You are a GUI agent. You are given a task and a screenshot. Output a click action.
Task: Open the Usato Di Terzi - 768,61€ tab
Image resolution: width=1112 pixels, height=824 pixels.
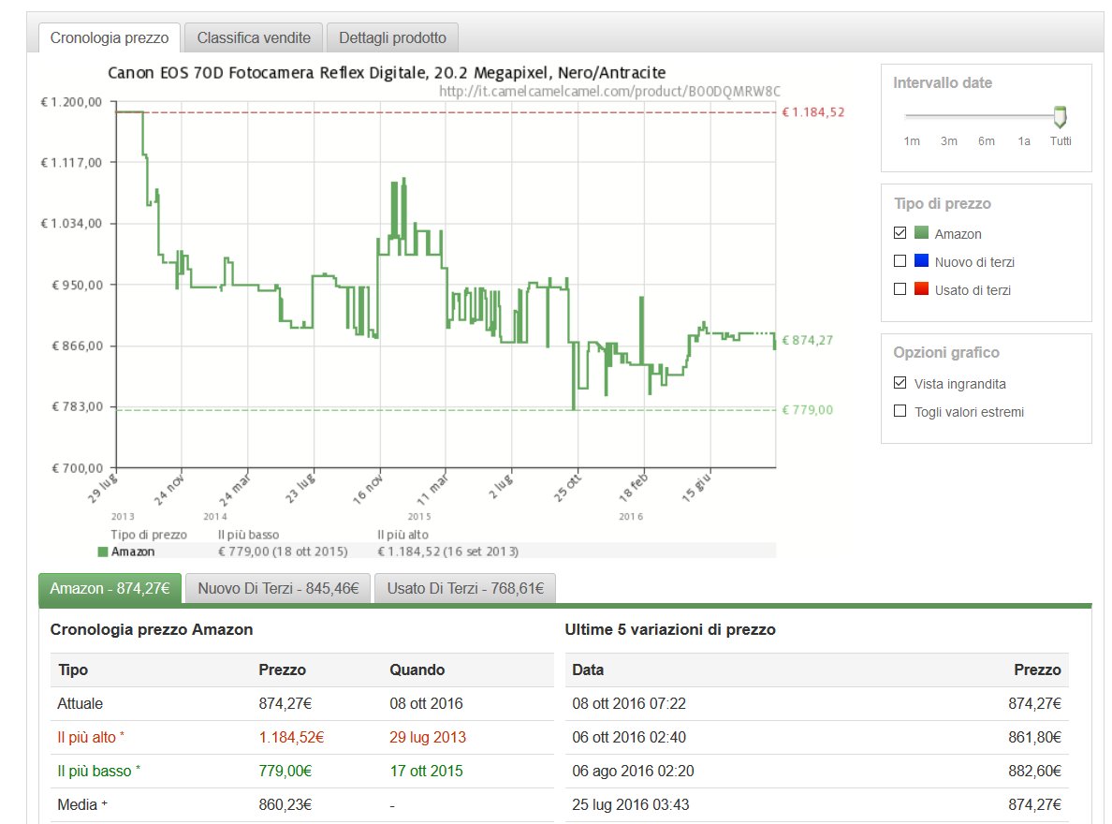tap(465, 588)
